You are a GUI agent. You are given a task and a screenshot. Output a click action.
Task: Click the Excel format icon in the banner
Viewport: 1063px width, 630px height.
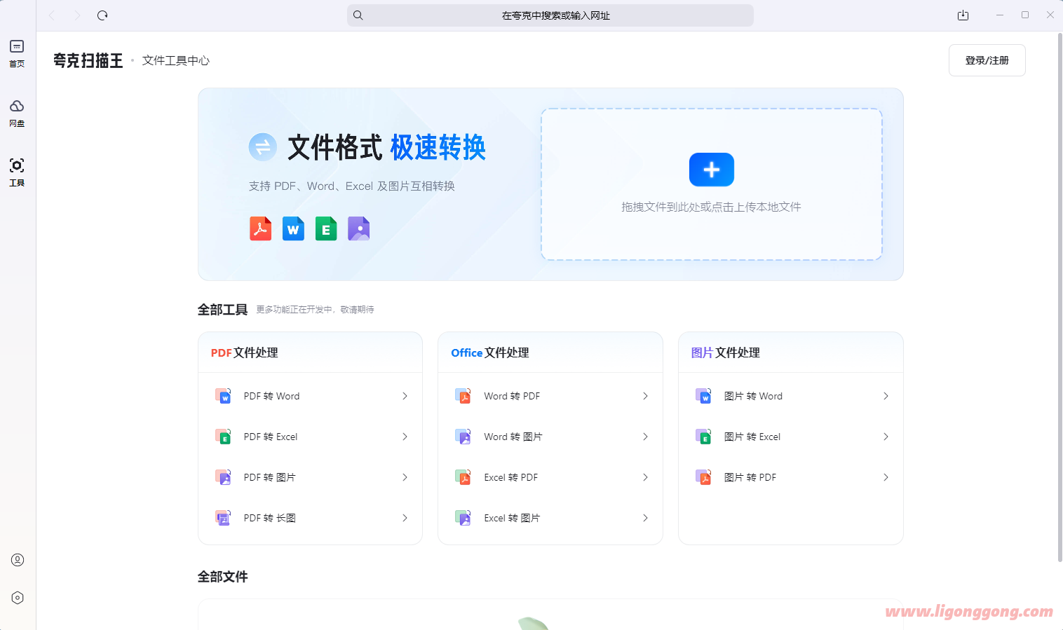point(326,228)
